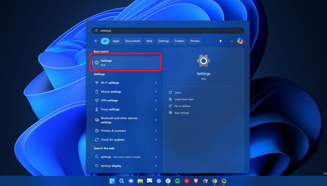Launch Copilot from the colorful icon
The width and height of the screenshot is (327, 186).
pos(240,41)
